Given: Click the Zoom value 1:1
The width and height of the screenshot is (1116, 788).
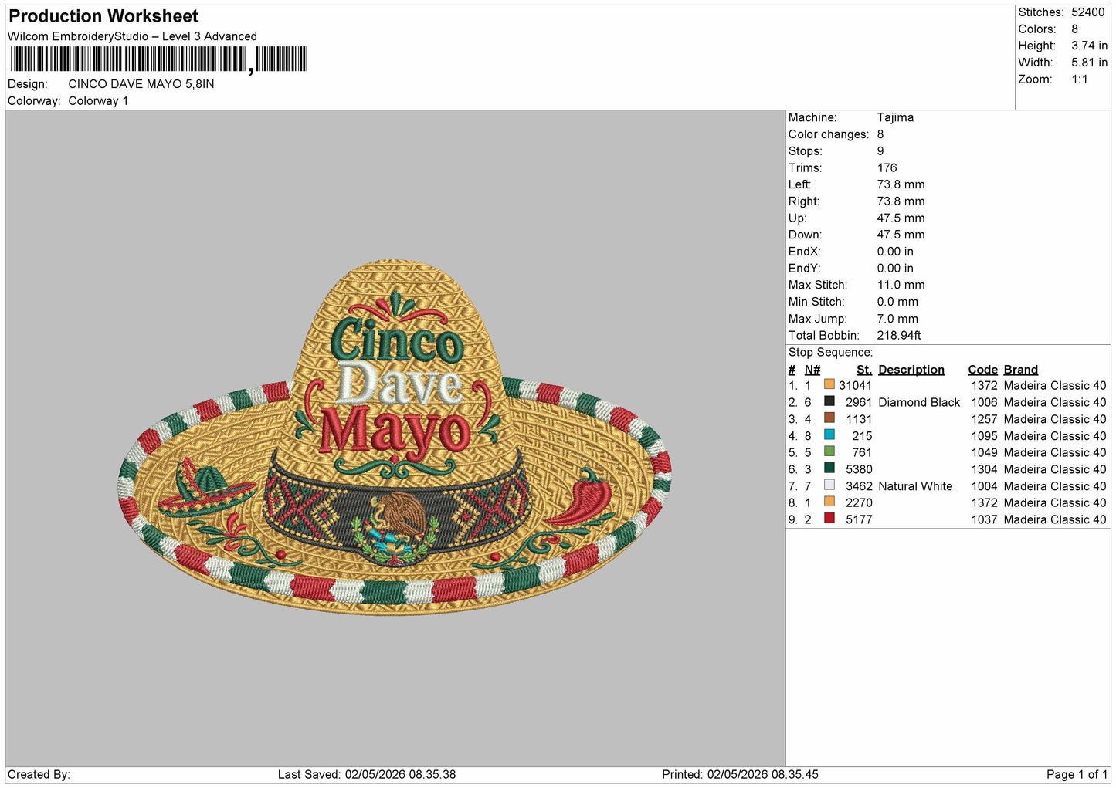Looking at the screenshot, I should pos(1079,79).
